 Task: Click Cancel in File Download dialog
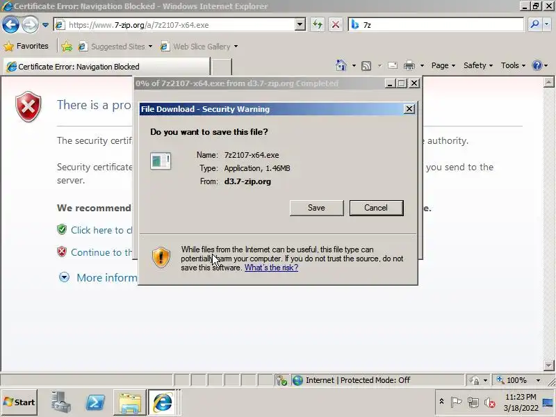(x=376, y=208)
